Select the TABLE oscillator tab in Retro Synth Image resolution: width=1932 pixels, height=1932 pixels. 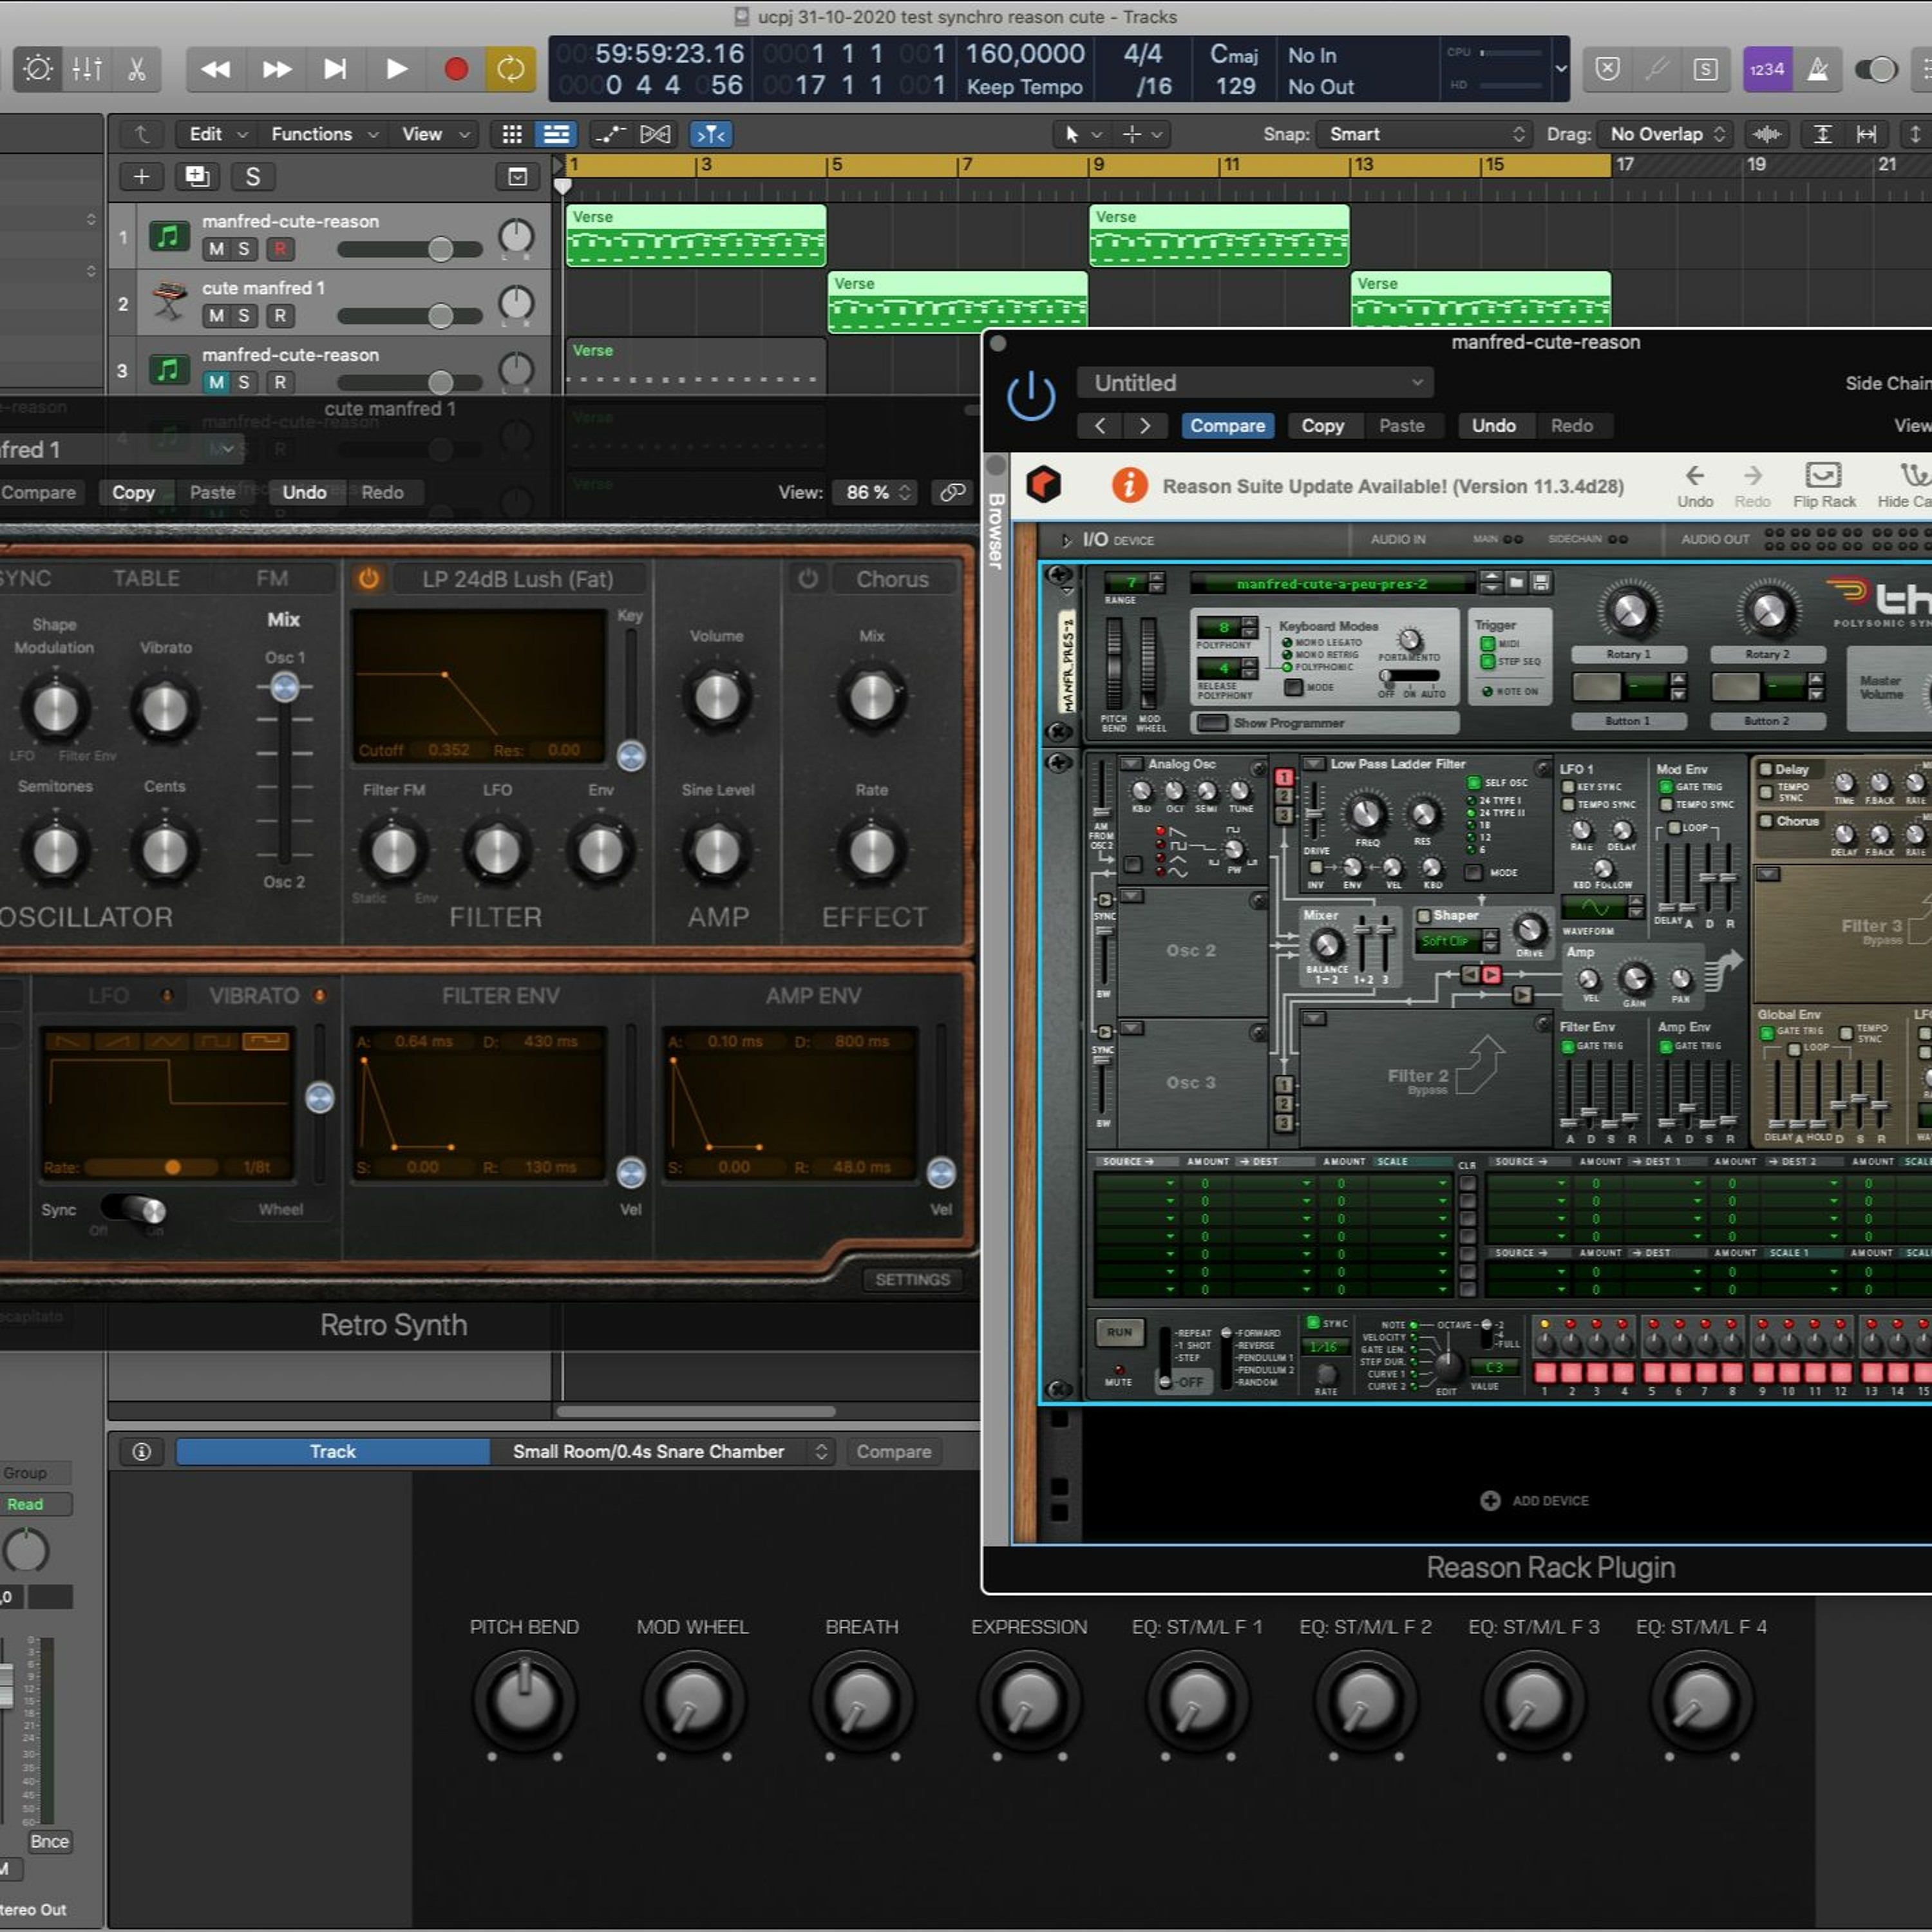pos(146,579)
